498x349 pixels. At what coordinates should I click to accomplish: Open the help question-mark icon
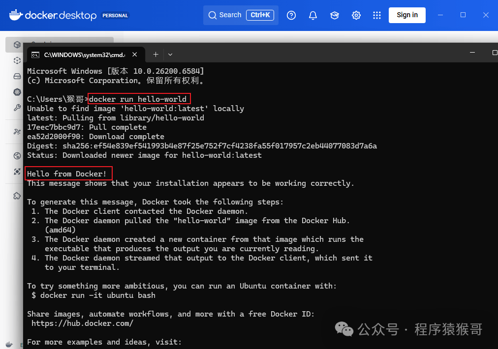click(x=291, y=15)
